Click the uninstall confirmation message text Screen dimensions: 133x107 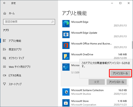tap(106, 65)
